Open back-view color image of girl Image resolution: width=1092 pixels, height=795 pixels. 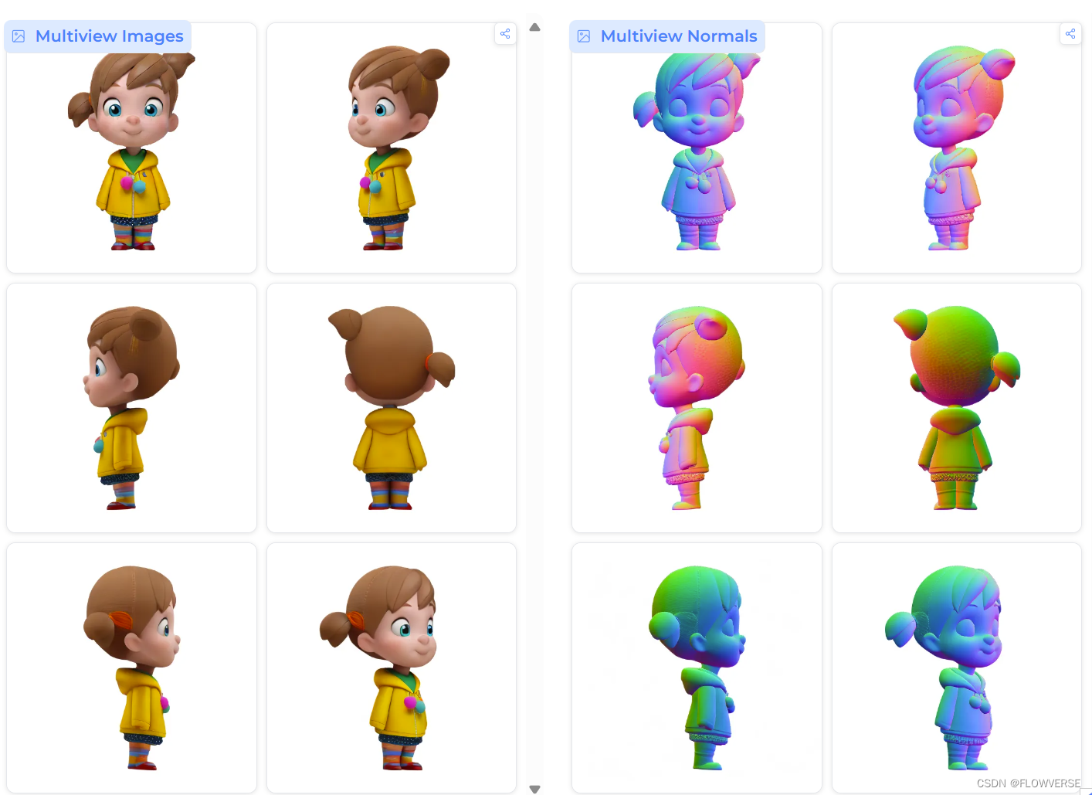[x=392, y=408]
